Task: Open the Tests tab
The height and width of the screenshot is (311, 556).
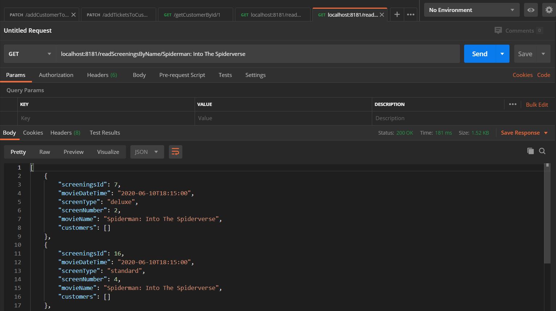Action: click(x=225, y=75)
